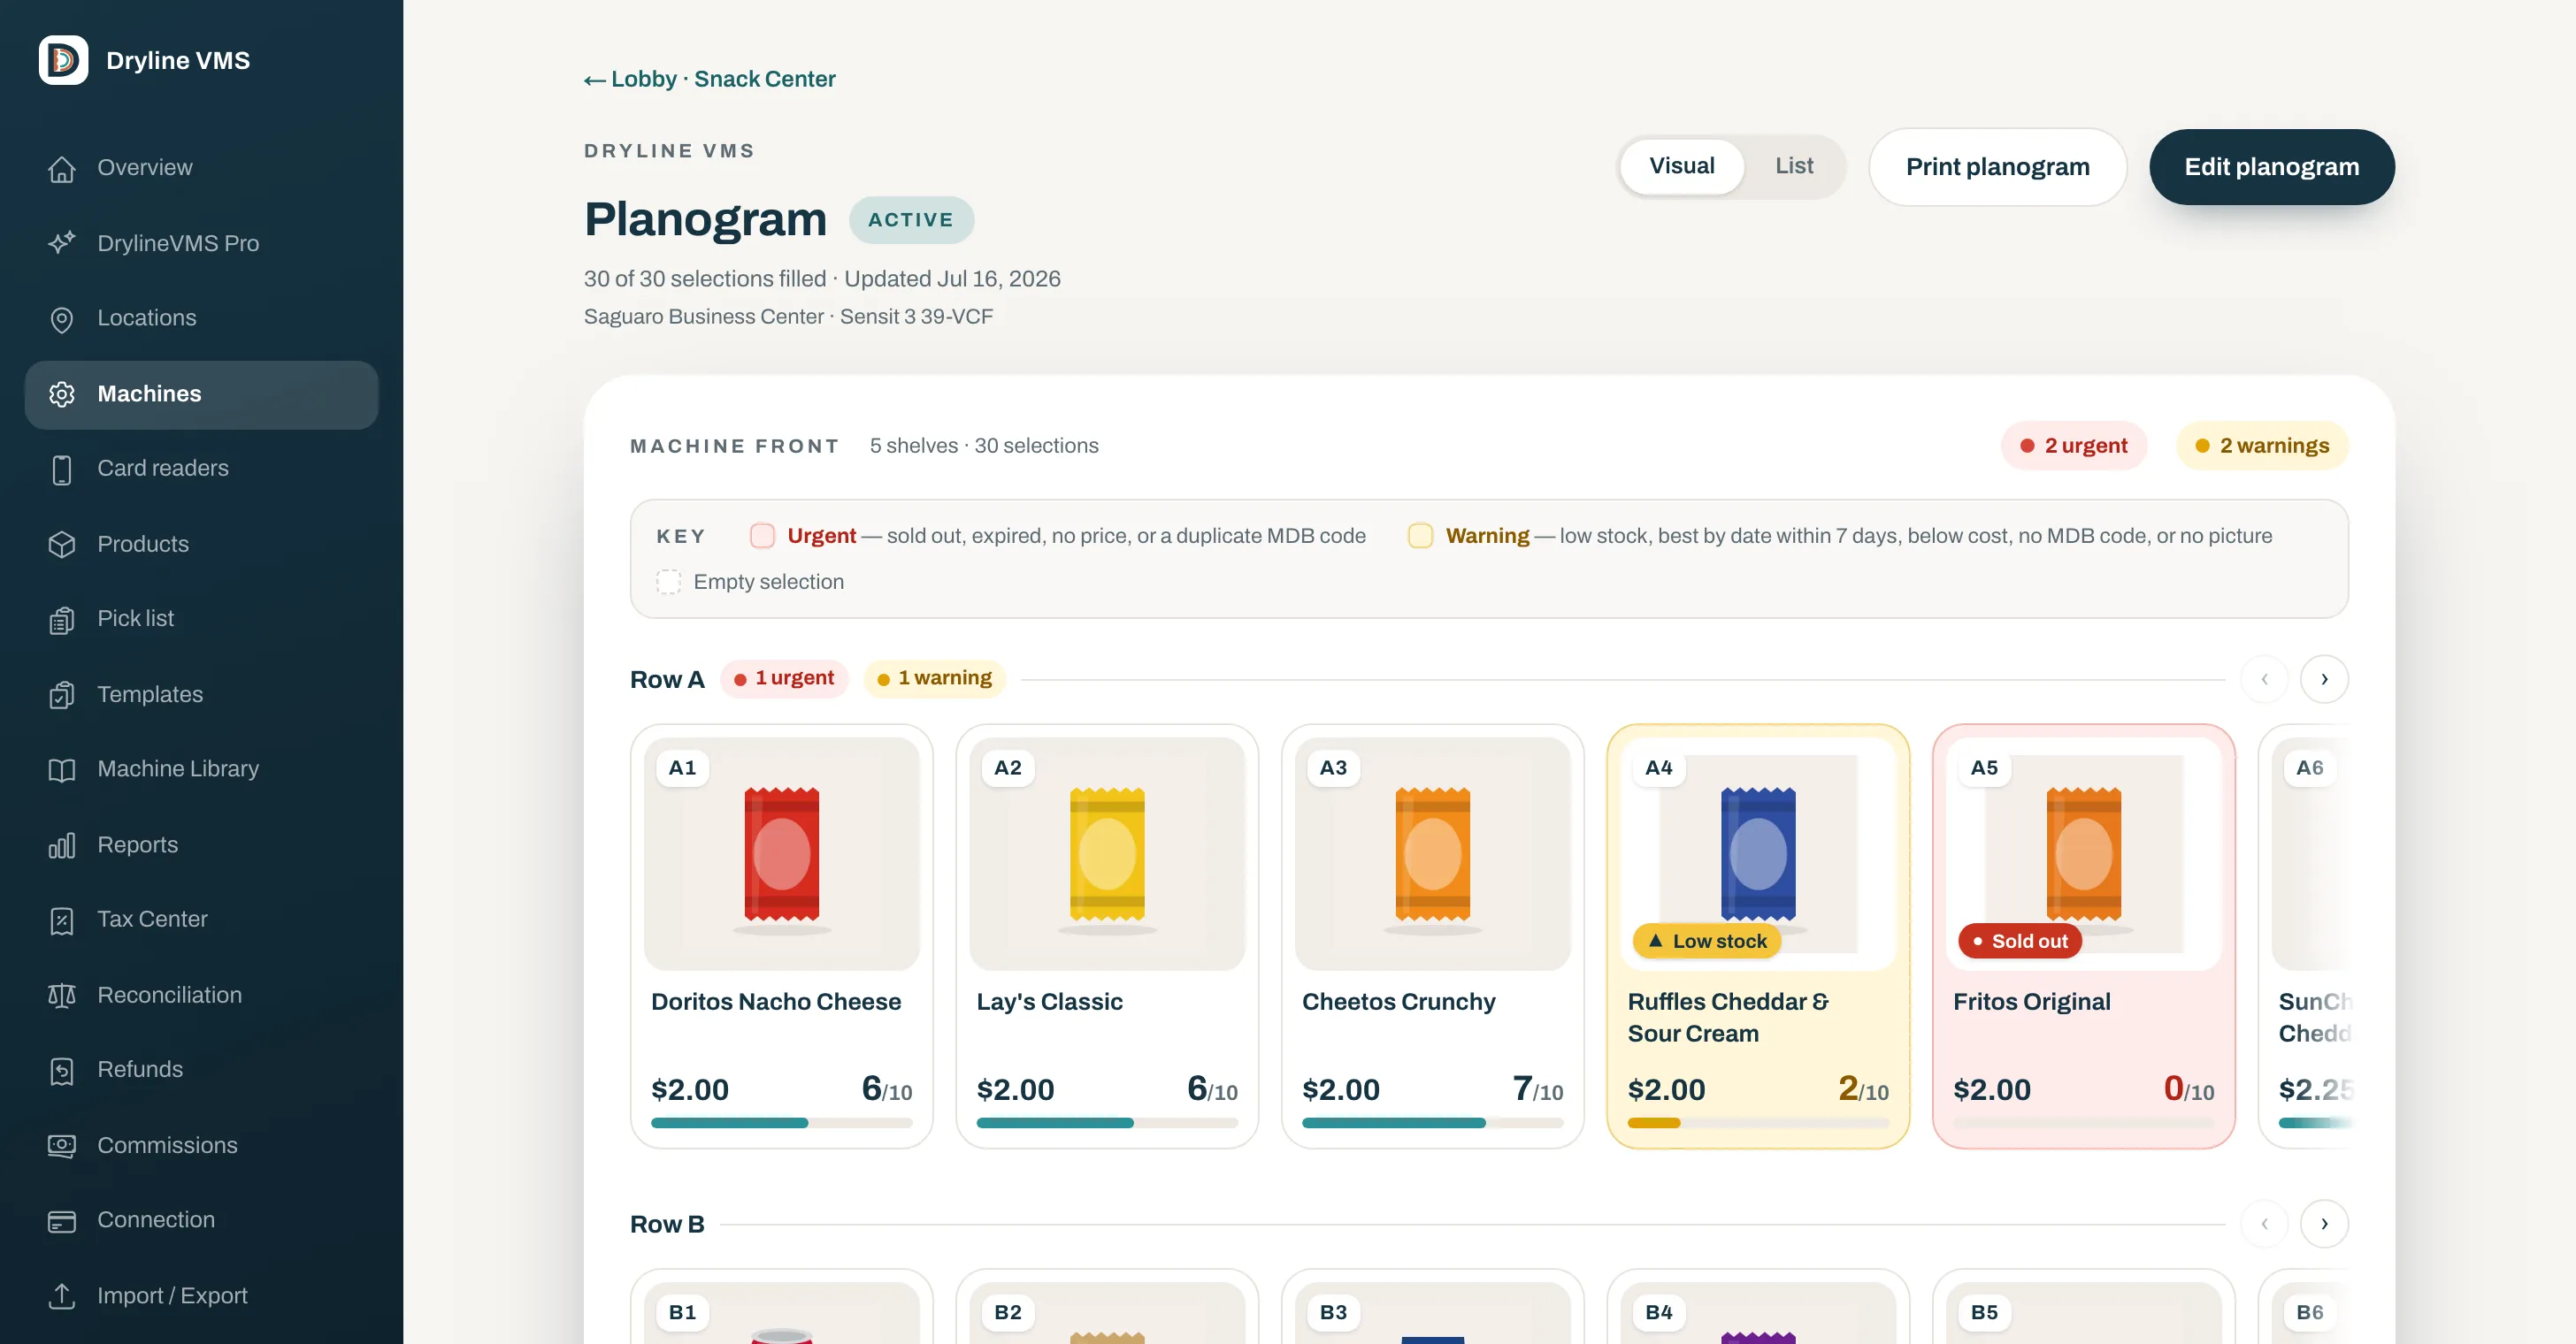
Task: Open A3 Cheetos Crunchy product image
Action: [x=1432, y=853]
